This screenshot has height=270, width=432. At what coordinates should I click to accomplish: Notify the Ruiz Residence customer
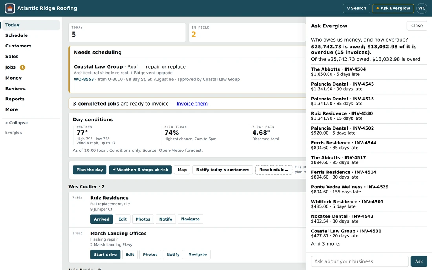tap(166, 219)
